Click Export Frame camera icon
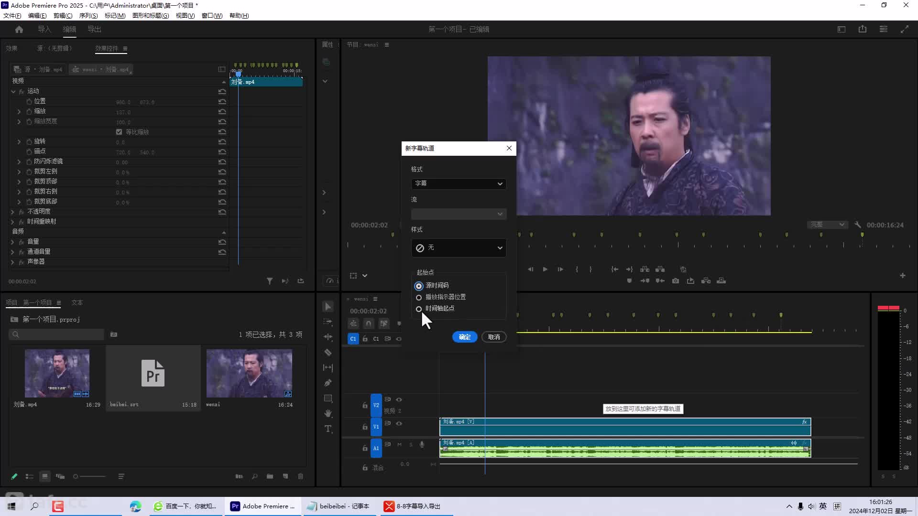The image size is (918, 516). click(676, 281)
